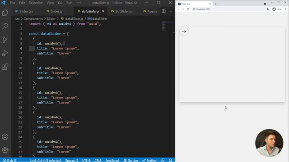This screenshot has height=162, width=289.
Task: Open Source Control view
Action: tap(5, 40)
